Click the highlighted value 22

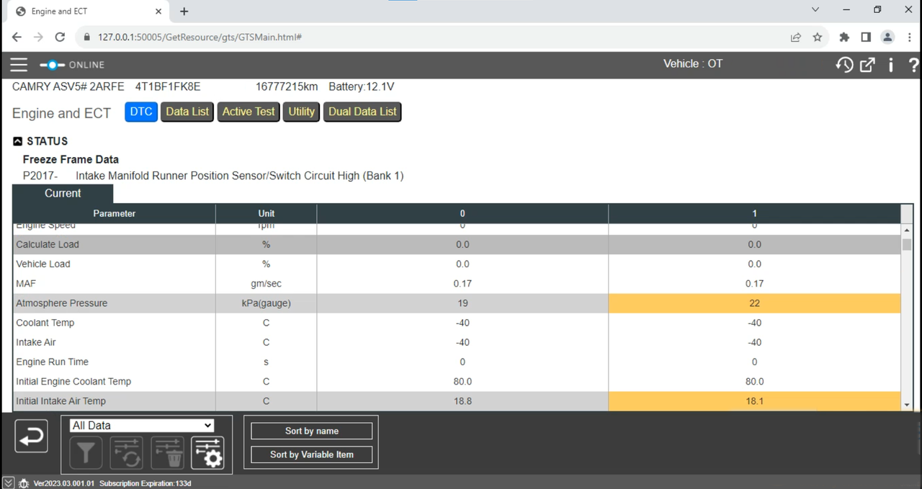point(754,303)
